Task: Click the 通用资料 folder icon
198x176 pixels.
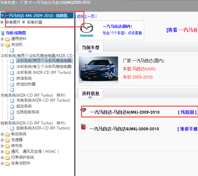Action: point(7,39)
